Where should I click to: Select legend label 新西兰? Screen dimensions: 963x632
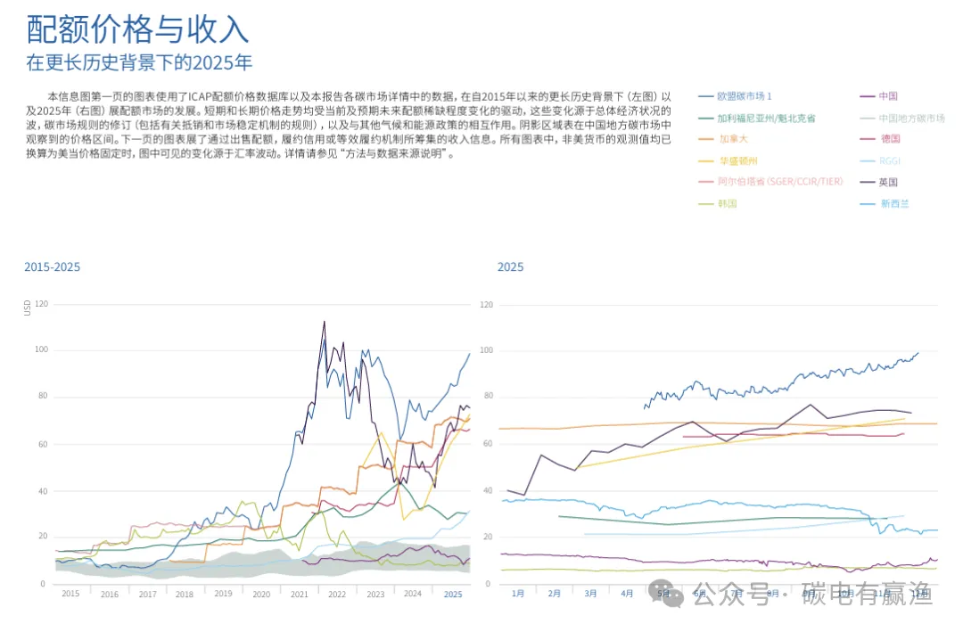895,203
